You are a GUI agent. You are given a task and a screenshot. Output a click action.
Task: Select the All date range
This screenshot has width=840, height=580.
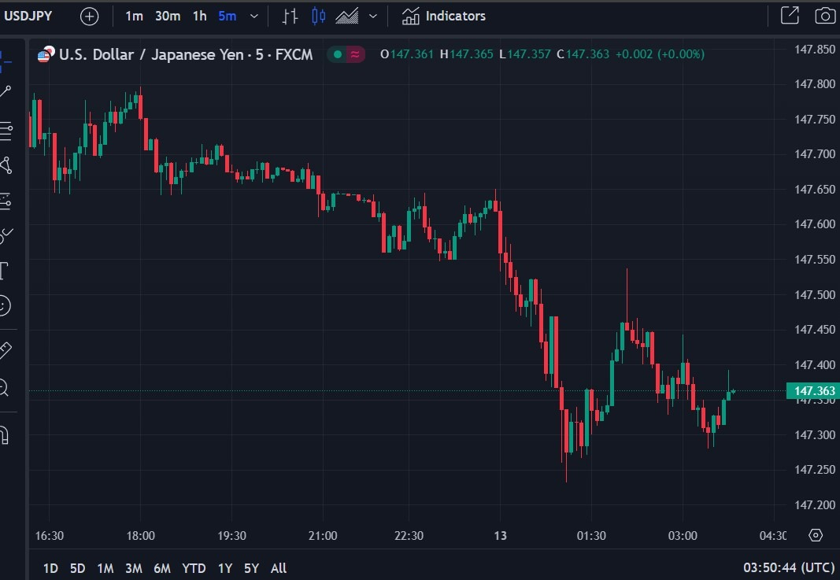point(279,568)
